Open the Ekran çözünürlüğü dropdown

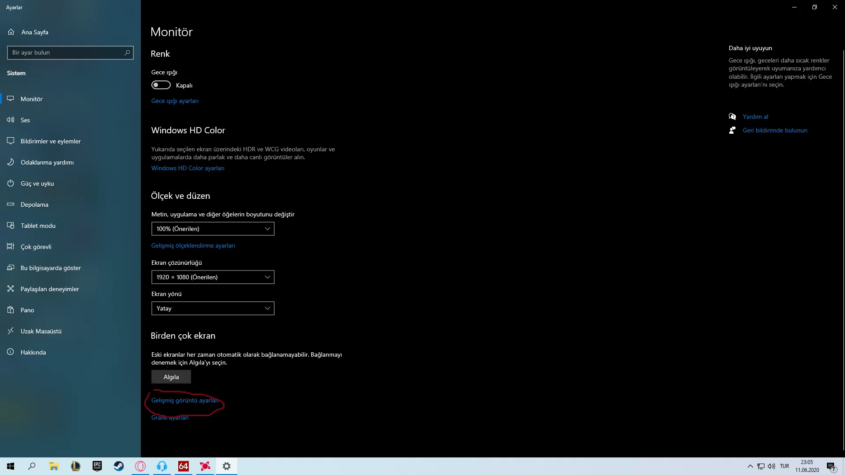[213, 277]
